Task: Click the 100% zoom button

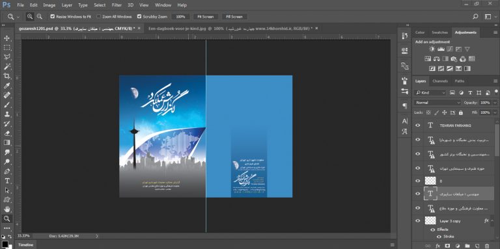Action: coord(180,16)
